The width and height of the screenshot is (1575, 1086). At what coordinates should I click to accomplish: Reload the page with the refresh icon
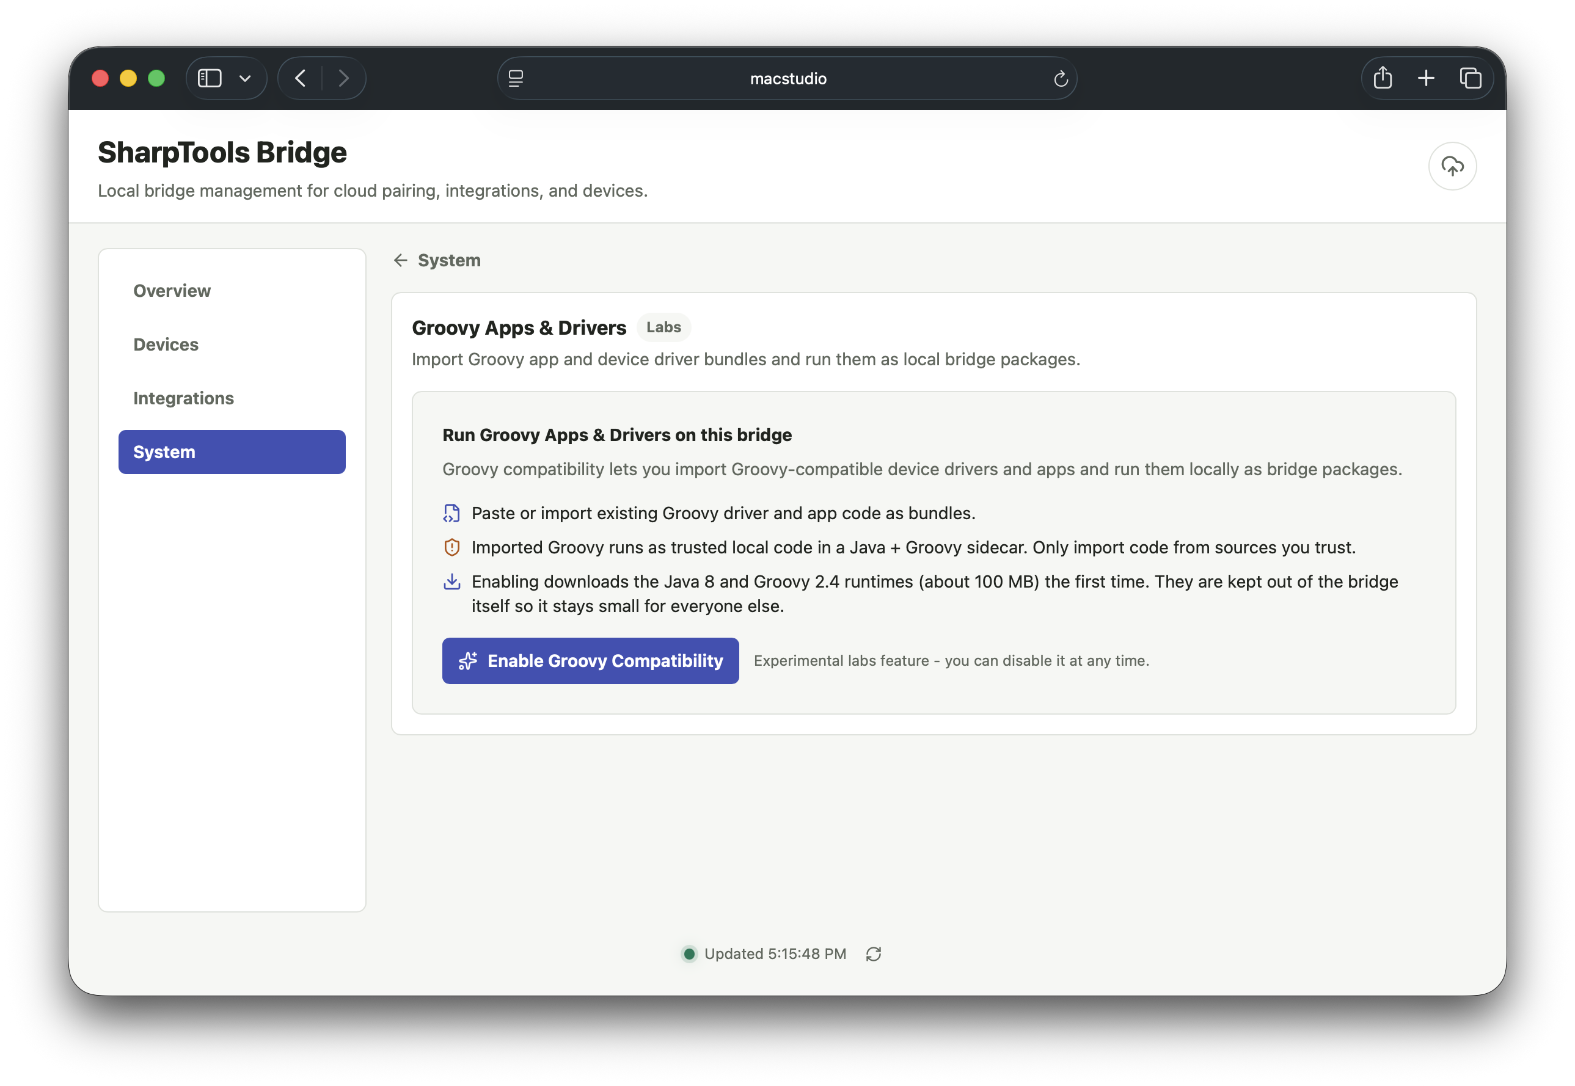[x=1061, y=79]
